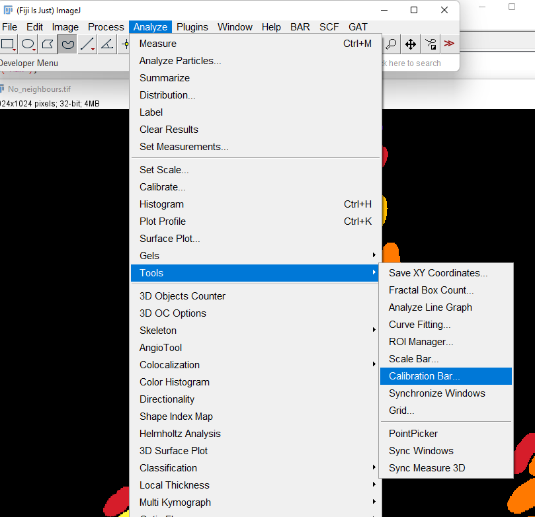Select Set Measurements... menu entry
Image resolution: width=535 pixels, height=517 pixels.
point(184,147)
